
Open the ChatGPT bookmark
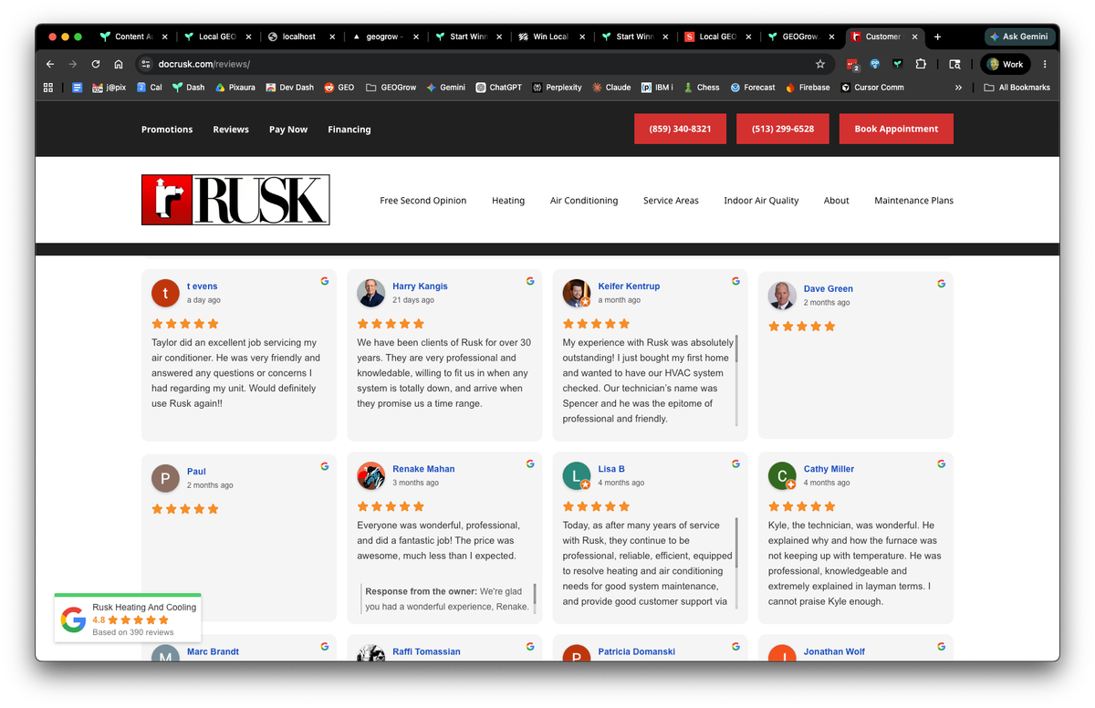(498, 88)
